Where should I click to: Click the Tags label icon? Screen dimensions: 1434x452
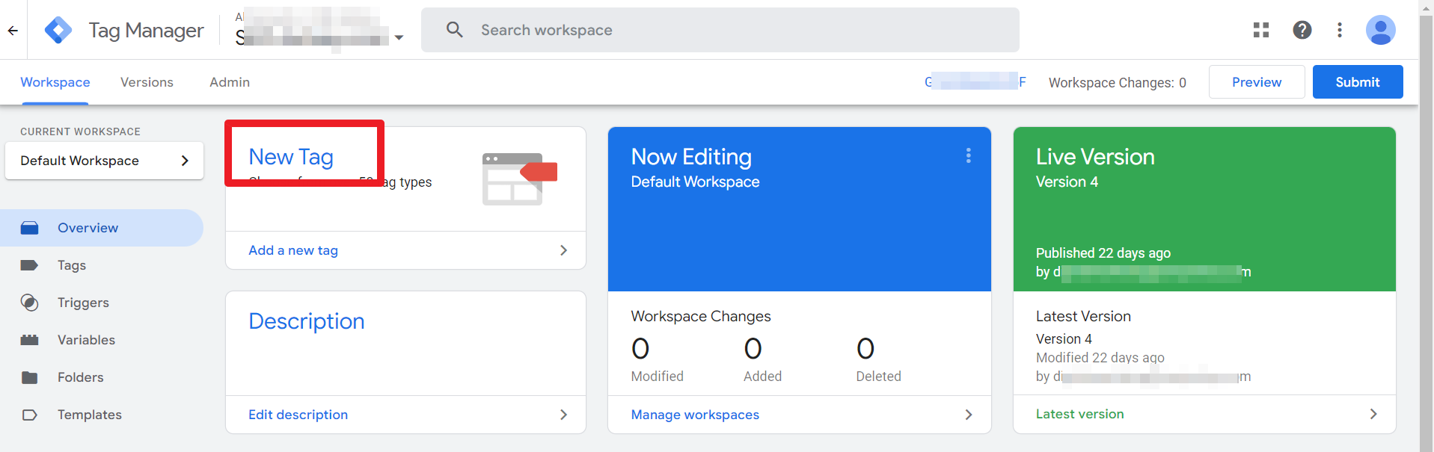pos(29,265)
